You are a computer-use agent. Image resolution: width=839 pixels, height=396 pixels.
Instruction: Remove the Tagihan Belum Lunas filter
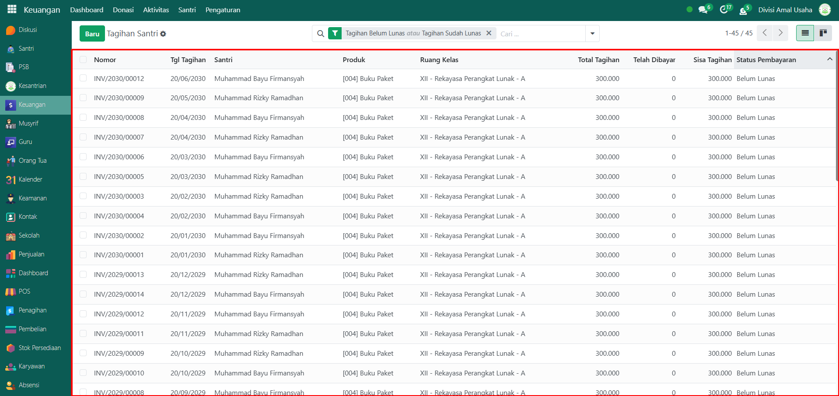pyautogui.click(x=489, y=33)
